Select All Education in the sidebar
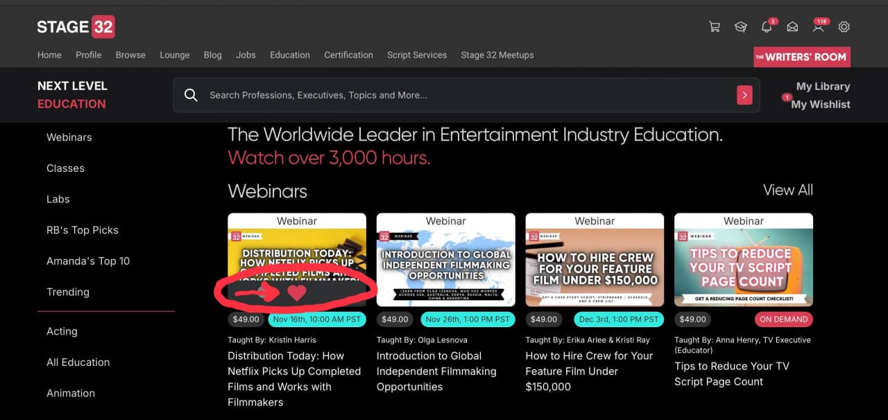The width and height of the screenshot is (888, 420). point(78,362)
